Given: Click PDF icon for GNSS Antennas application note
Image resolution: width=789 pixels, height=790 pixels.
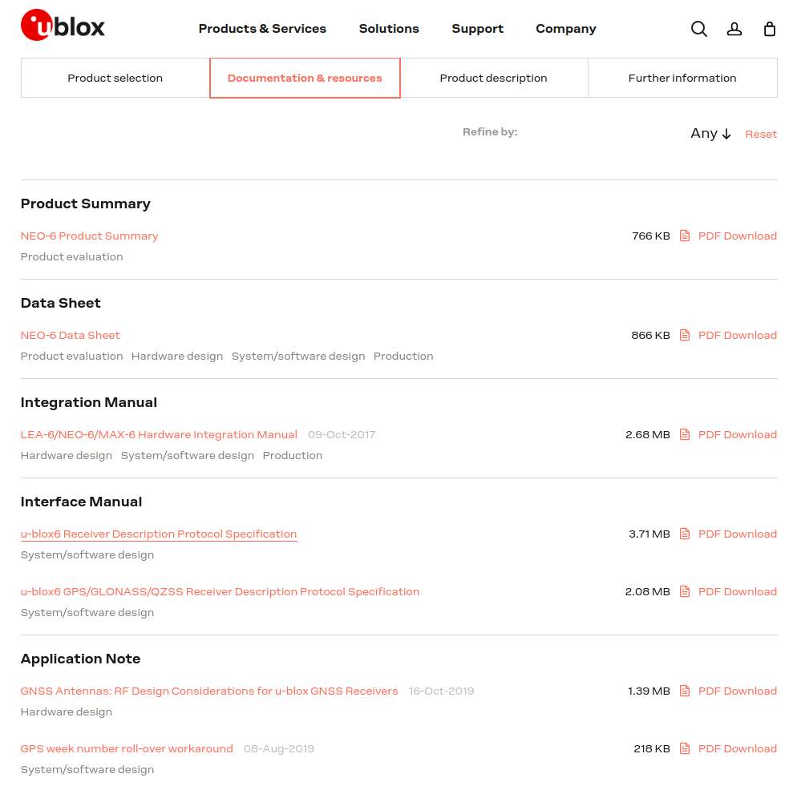Looking at the screenshot, I should coord(684,691).
